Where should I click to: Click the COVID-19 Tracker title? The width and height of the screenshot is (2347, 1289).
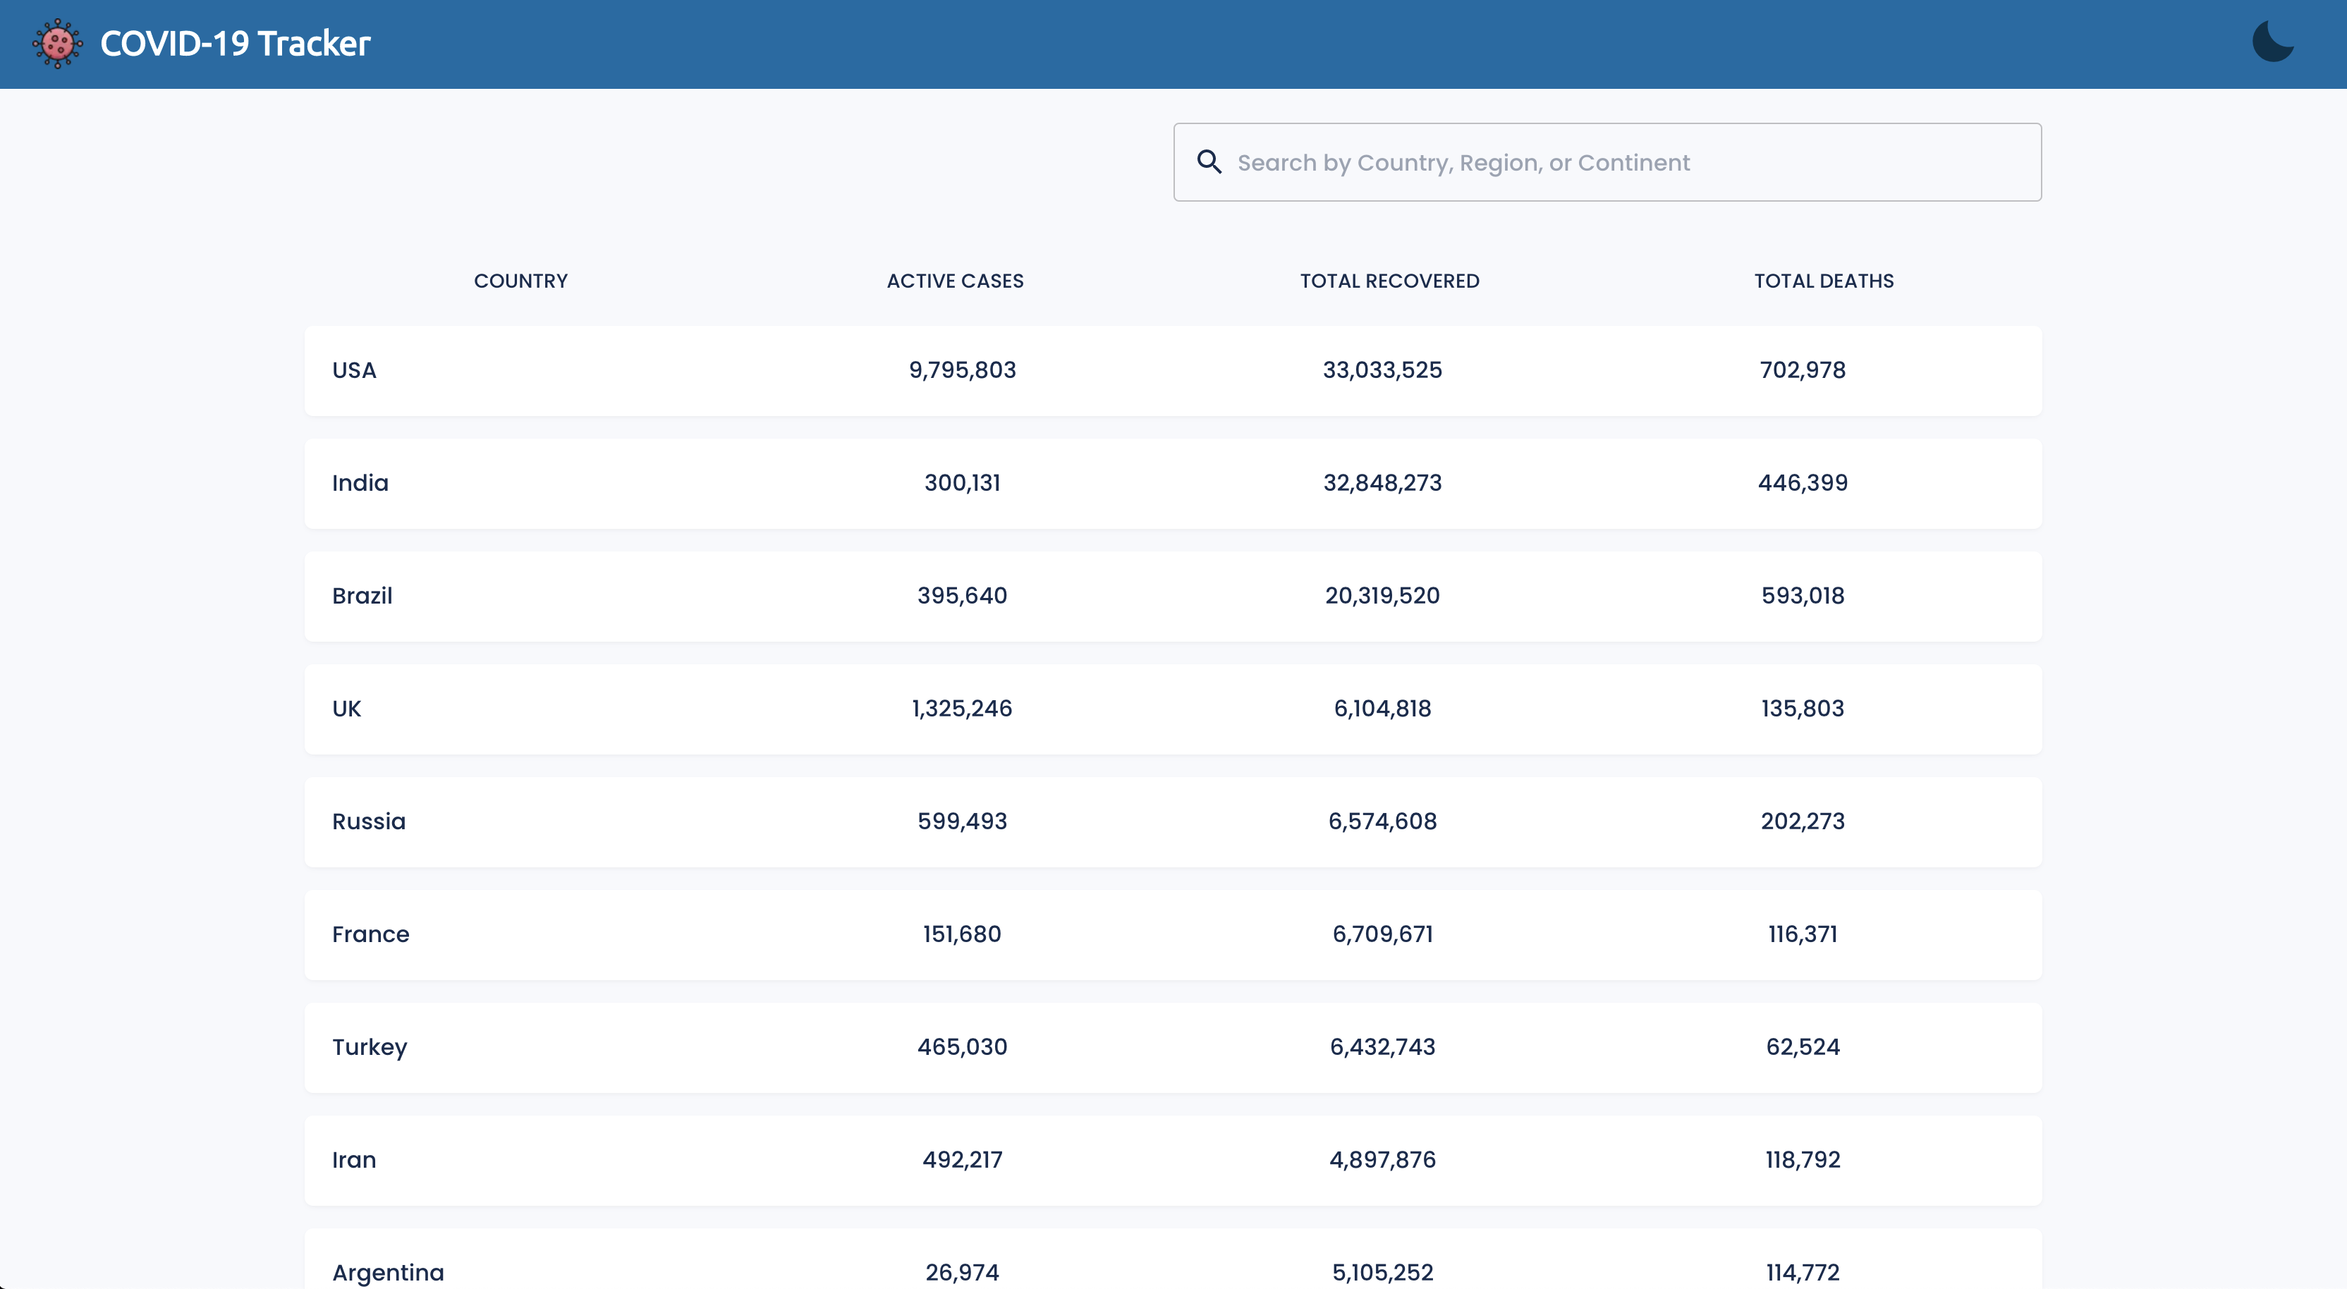point(235,44)
